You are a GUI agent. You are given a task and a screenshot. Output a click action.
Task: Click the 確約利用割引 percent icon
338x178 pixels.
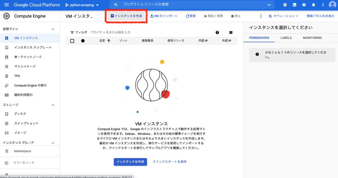7,95
